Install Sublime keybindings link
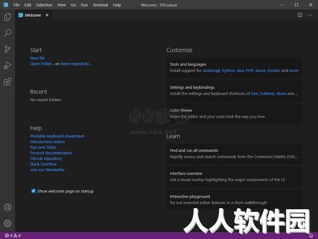 click(x=267, y=93)
